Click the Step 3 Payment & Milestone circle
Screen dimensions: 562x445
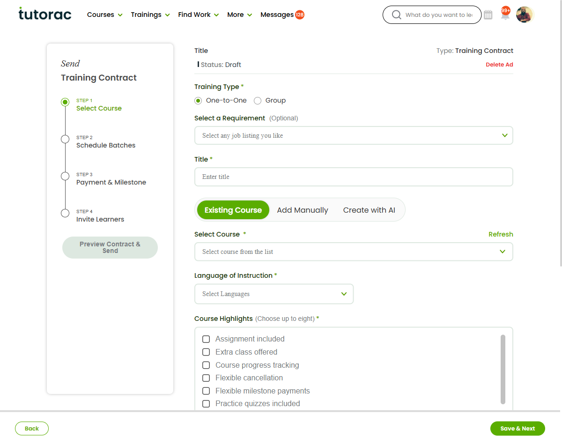65,176
